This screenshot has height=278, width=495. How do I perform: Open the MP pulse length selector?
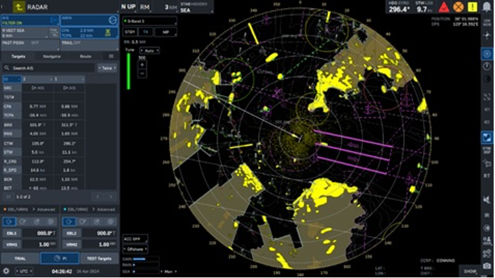point(166,32)
